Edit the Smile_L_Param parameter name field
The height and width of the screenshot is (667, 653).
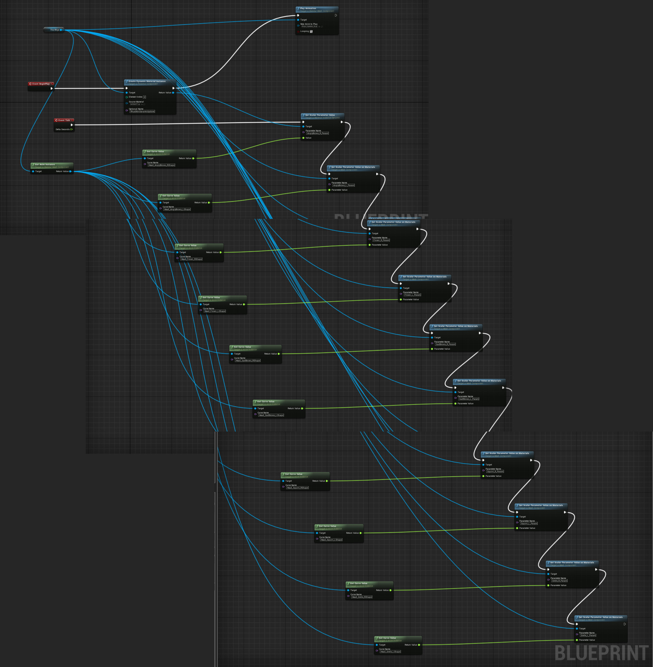pyautogui.click(x=588, y=635)
